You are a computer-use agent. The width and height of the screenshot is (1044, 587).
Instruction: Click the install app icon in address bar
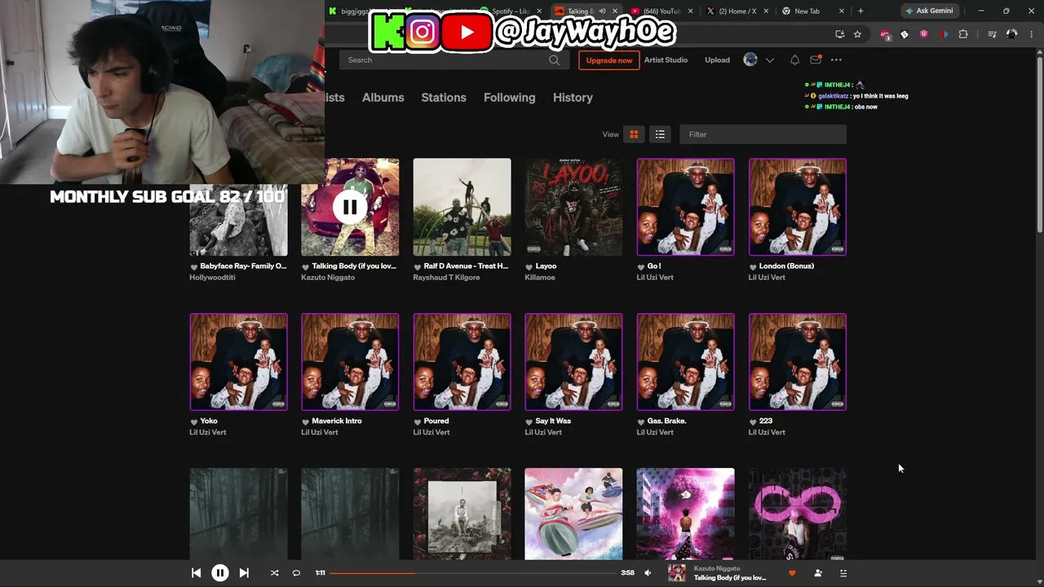[840, 34]
